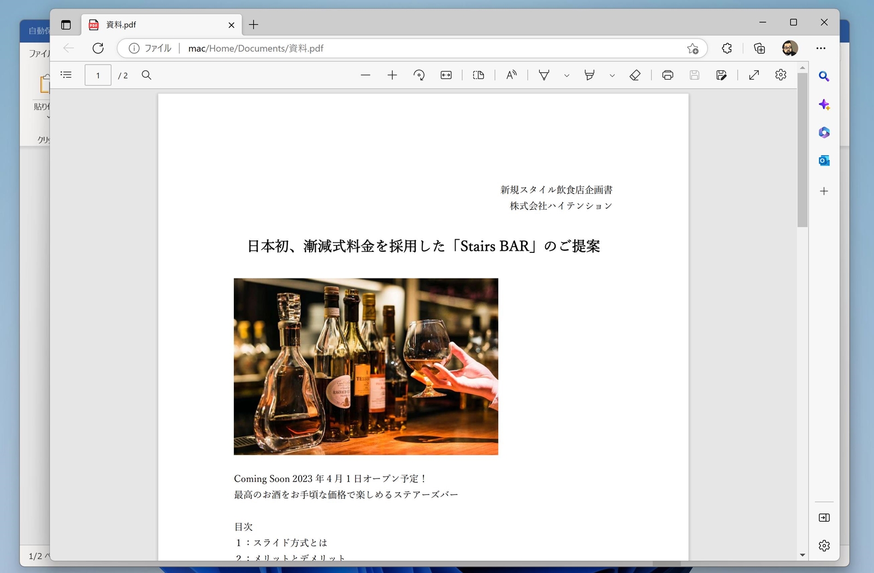
Task: Start Read aloud for the document
Action: (x=511, y=75)
